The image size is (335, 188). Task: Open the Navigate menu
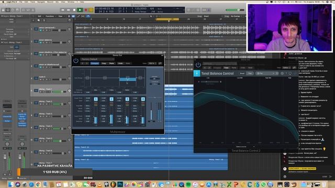[41, 2]
